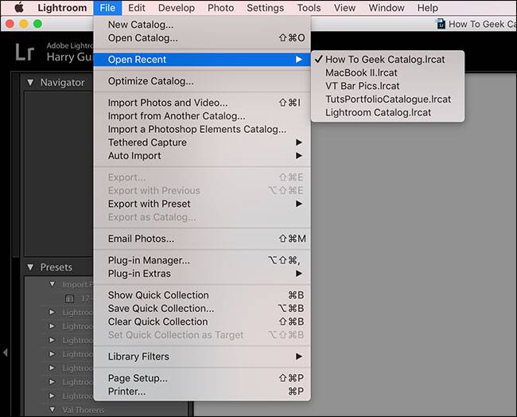This screenshot has height=417, width=517.
Task: Click Optimize Catalog... in File menu
Action: pos(202,81)
